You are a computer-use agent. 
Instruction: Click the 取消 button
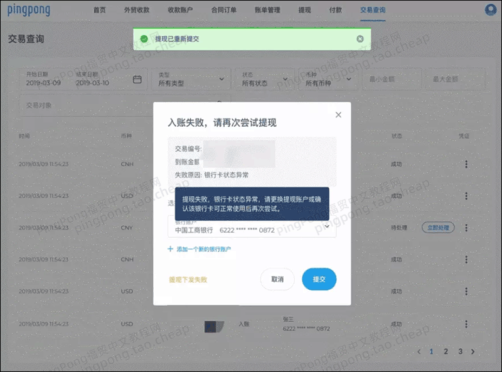[277, 279]
